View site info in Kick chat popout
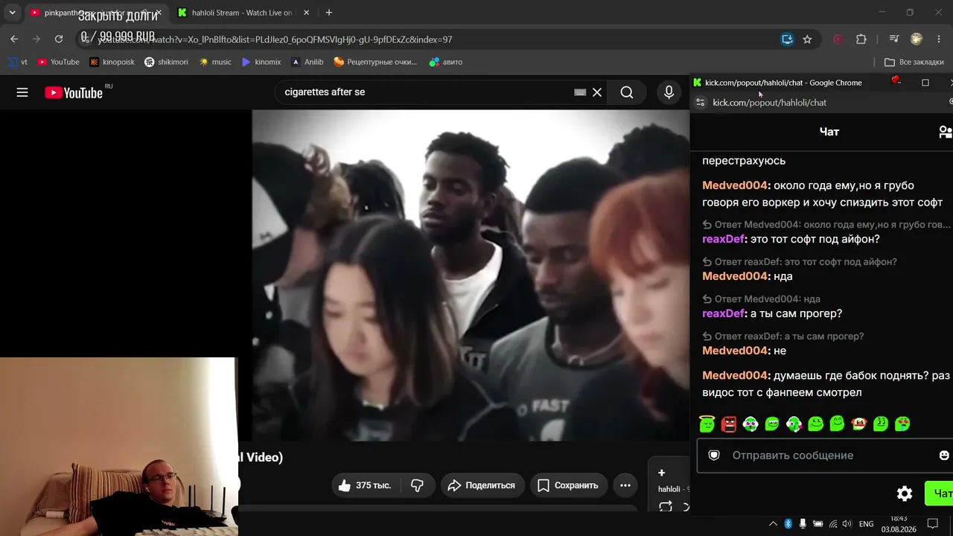Screen dimensions: 953x536 pyautogui.click(x=699, y=102)
